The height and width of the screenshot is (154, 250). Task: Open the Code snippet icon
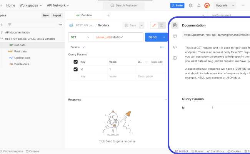(175, 47)
